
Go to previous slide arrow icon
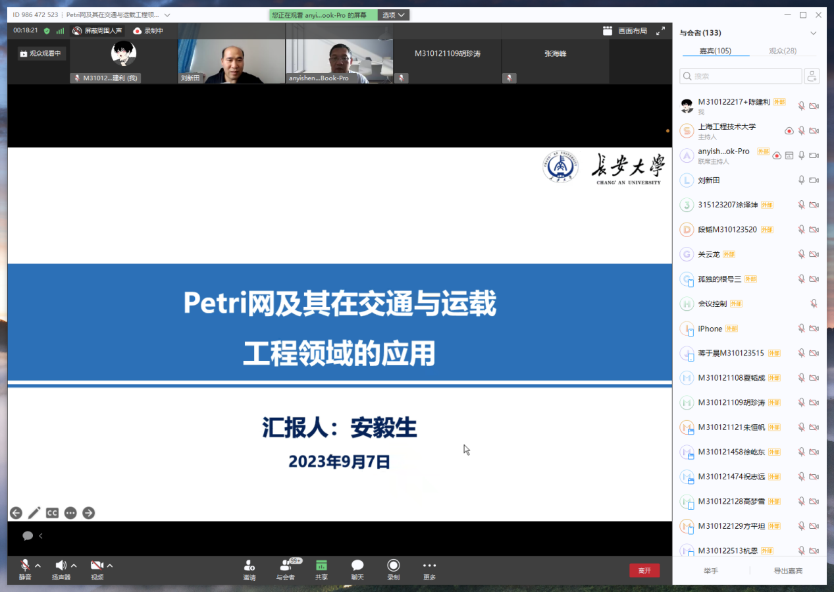coord(16,513)
